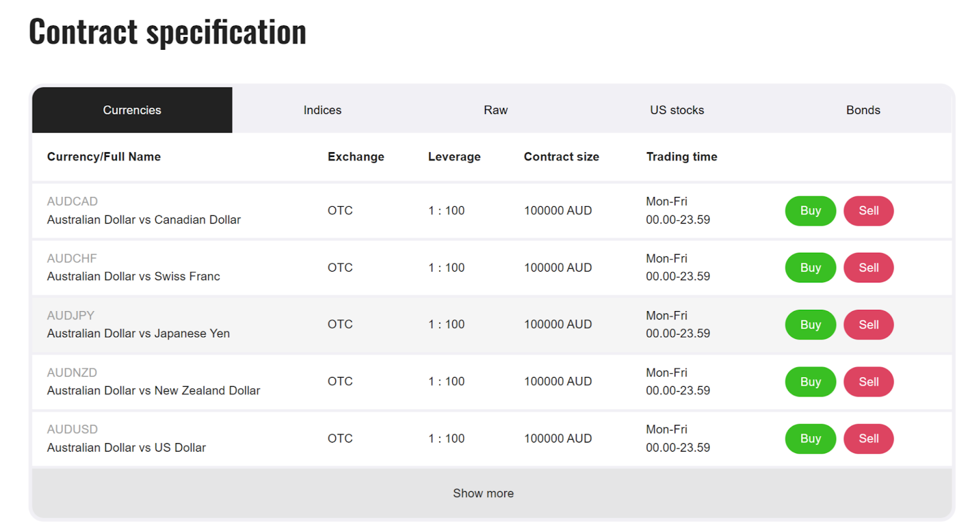Click the AUDJPY symbol text
Image resolution: width=970 pixels, height=525 pixels.
coord(71,315)
